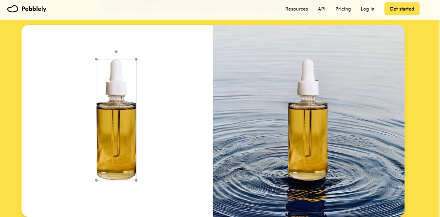The height and width of the screenshot is (217, 440).
Task: Open the Resources menu
Action: 296,9
